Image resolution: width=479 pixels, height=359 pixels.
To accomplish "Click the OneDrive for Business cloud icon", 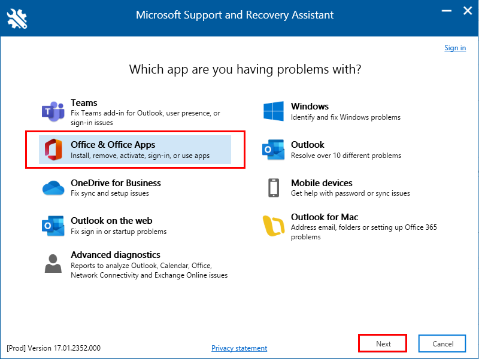I will click(53, 188).
